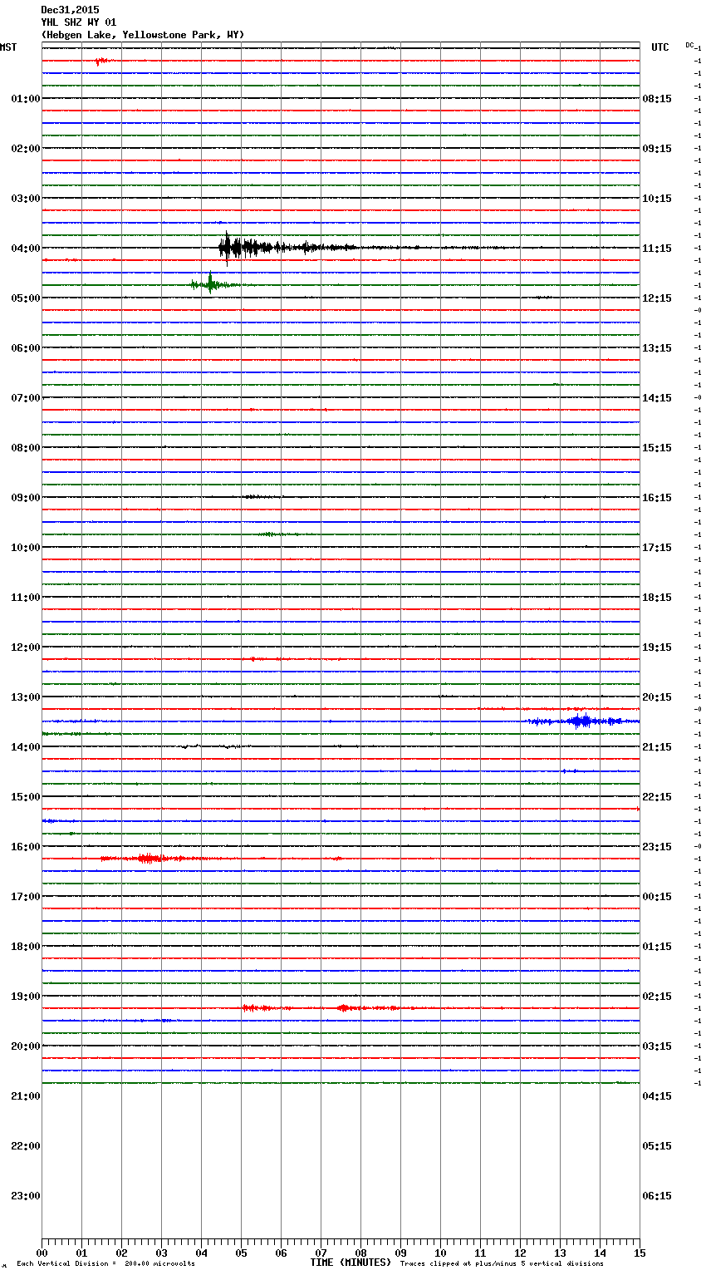Click the '04:00' MST time label
This screenshot has height=1275, width=706.
[x=26, y=249]
